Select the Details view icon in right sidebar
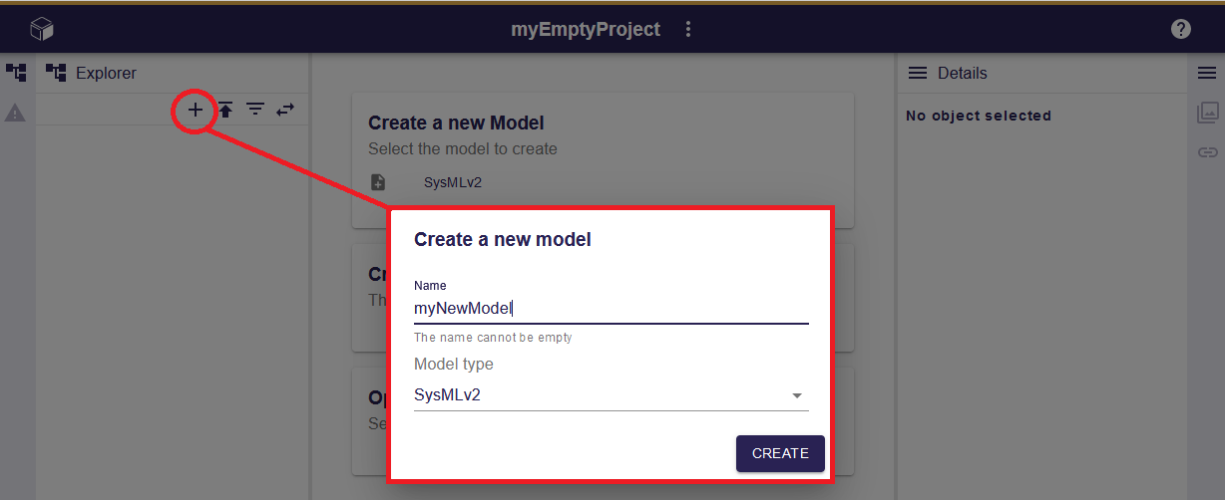The height and width of the screenshot is (500, 1225). tap(1207, 73)
